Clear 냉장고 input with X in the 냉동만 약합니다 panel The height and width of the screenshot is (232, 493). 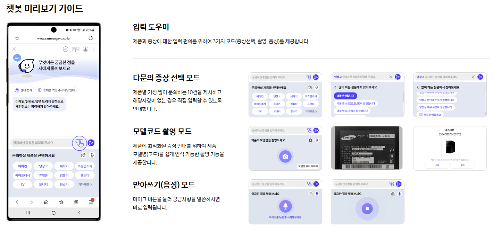391,77
